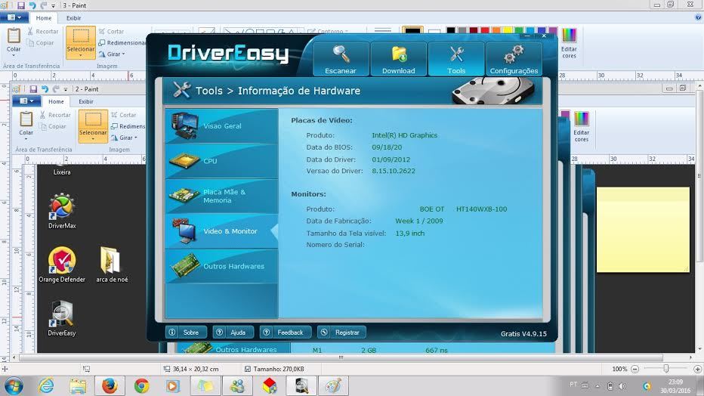Image resolution: width=704 pixels, height=396 pixels.
Task: Click the volume icon in the system tray
Action: [x=622, y=385]
